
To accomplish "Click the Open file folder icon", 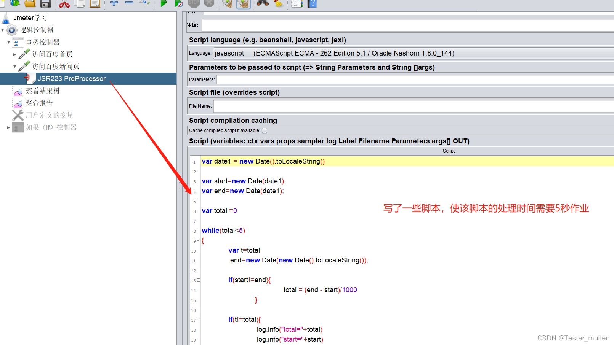I will pos(30,3).
